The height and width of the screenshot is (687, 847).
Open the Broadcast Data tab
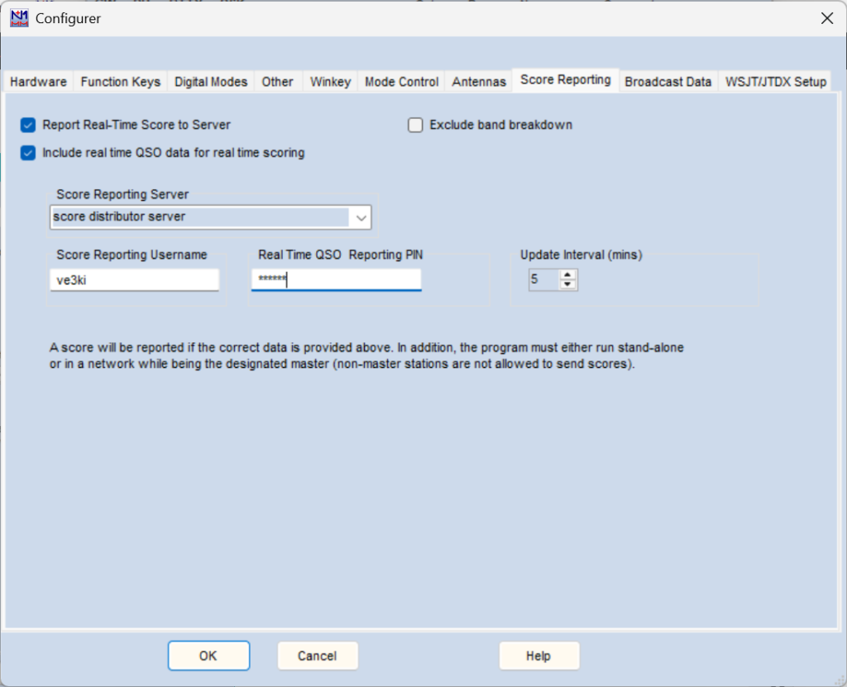(668, 82)
